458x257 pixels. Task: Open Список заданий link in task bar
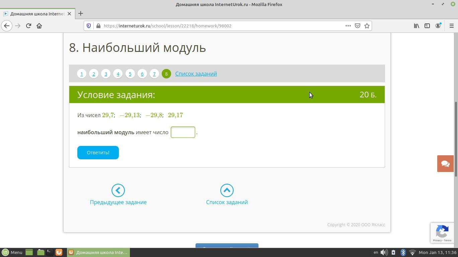pyautogui.click(x=196, y=74)
